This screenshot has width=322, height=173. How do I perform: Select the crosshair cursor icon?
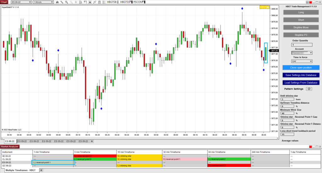(76, 2)
